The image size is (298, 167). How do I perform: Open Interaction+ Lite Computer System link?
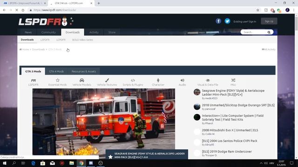233,117
